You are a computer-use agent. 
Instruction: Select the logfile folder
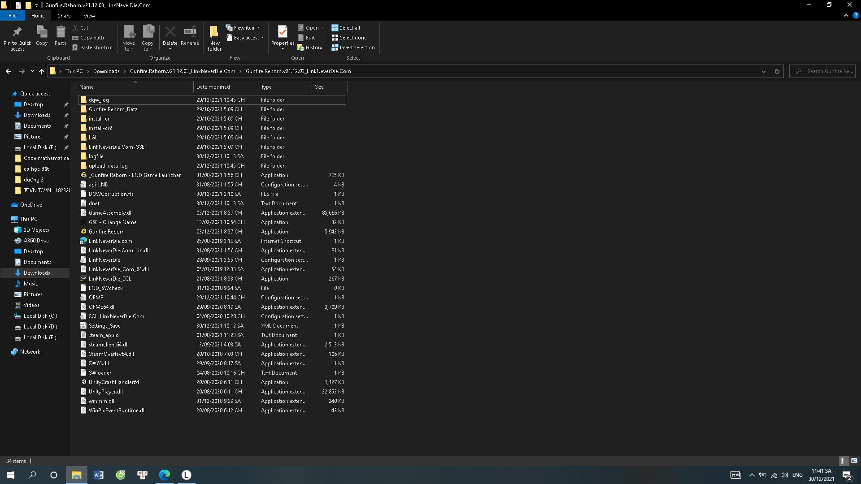tap(96, 156)
